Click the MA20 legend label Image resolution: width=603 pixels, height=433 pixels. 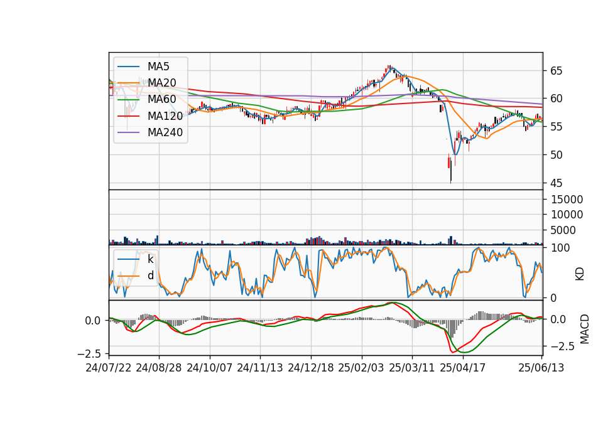162,83
